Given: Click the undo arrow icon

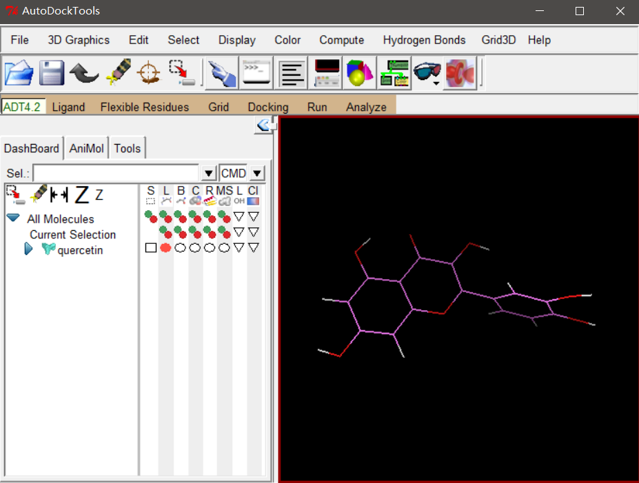Looking at the screenshot, I should coord(84,73).
